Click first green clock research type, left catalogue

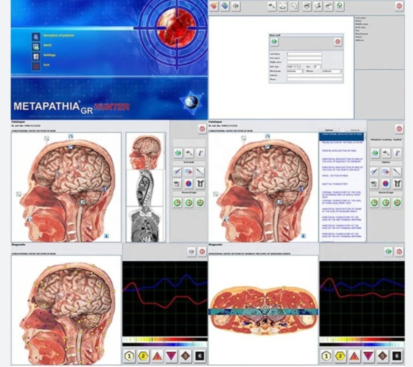pos(178,202)
